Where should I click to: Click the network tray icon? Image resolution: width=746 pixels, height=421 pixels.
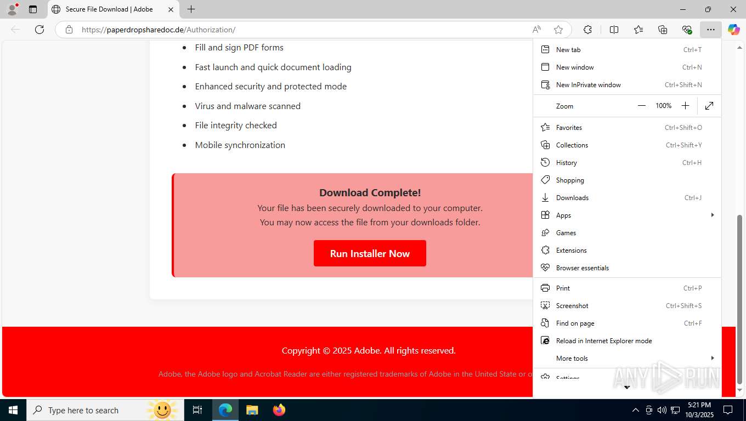click(x=675, y=410)
